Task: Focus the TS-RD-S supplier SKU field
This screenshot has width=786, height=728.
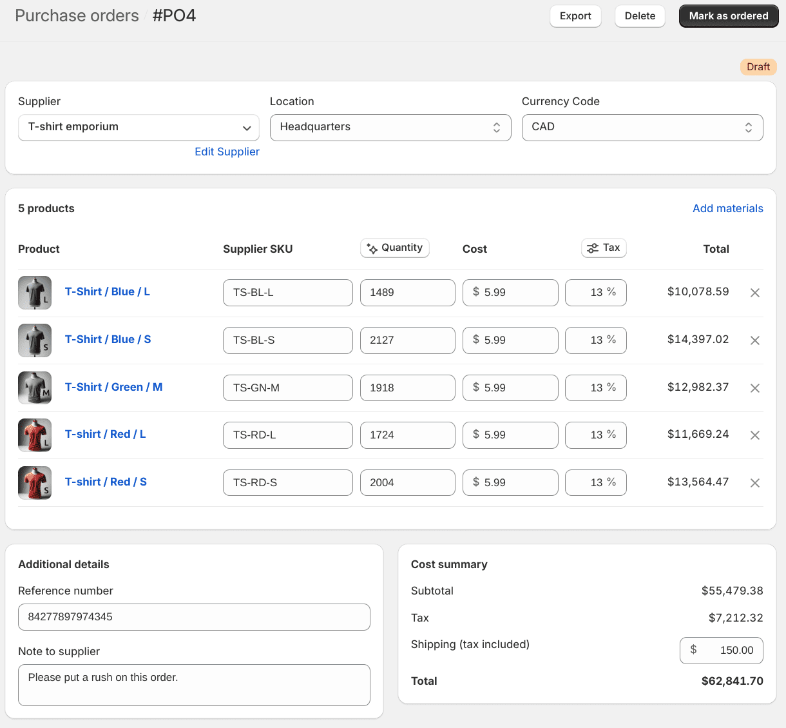Action: 288,482
